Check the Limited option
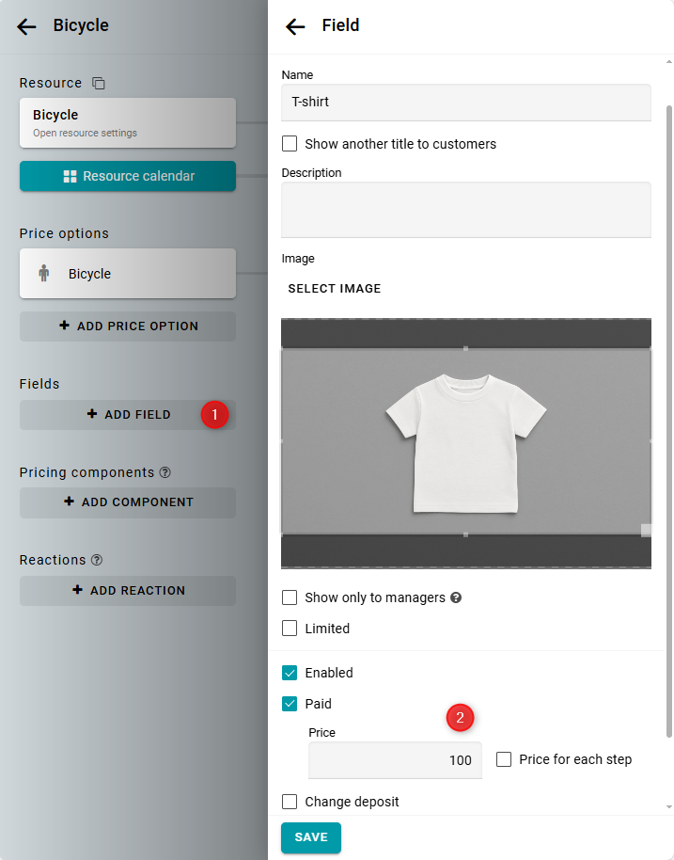674x860 pixels. point(290,629)
